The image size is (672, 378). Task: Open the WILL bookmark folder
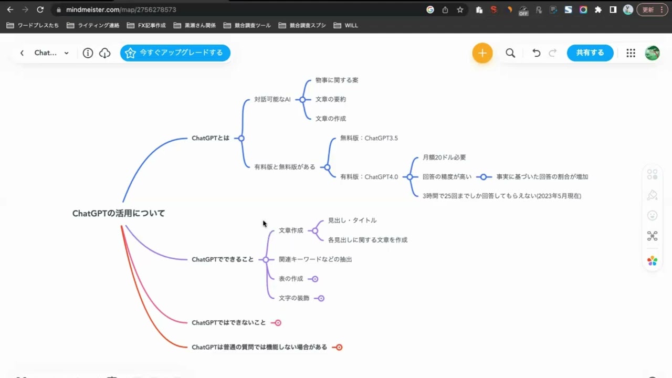(x=346, y=25)
